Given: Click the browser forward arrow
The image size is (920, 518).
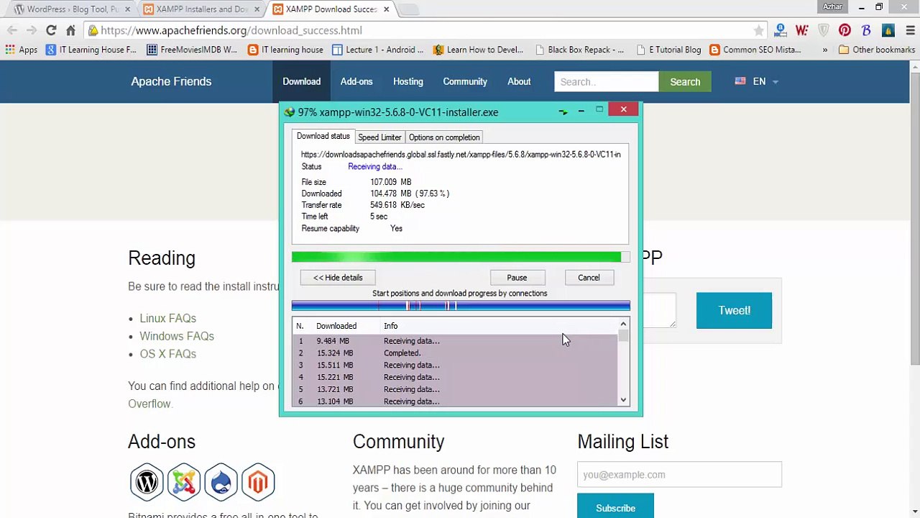Looking at the screenshot, I should [32, 30].
